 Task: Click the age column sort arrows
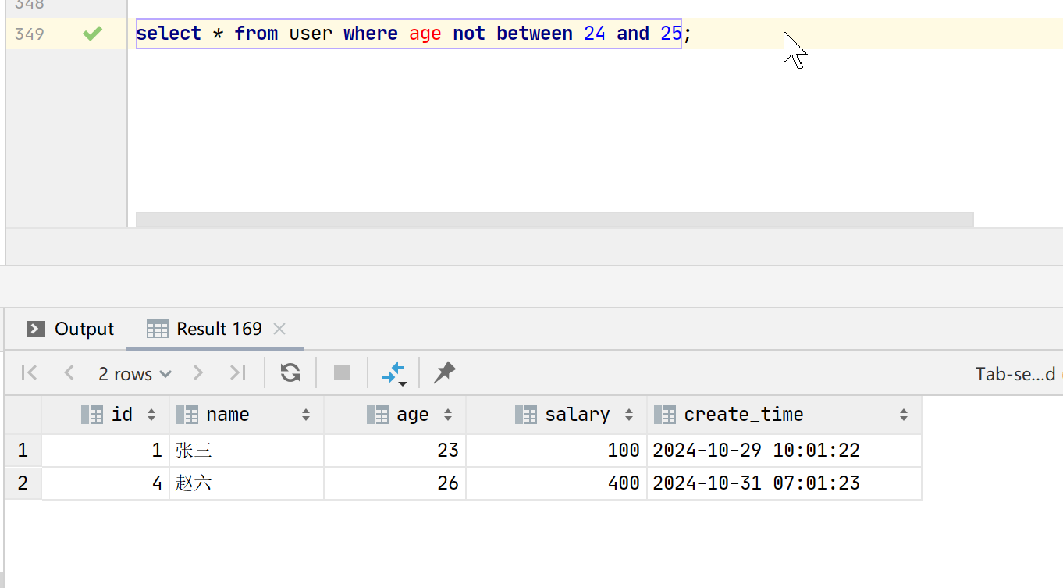click(x=447, y=415)
